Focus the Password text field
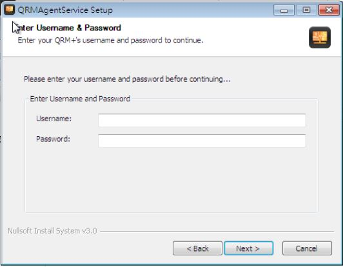 point(202,141)
